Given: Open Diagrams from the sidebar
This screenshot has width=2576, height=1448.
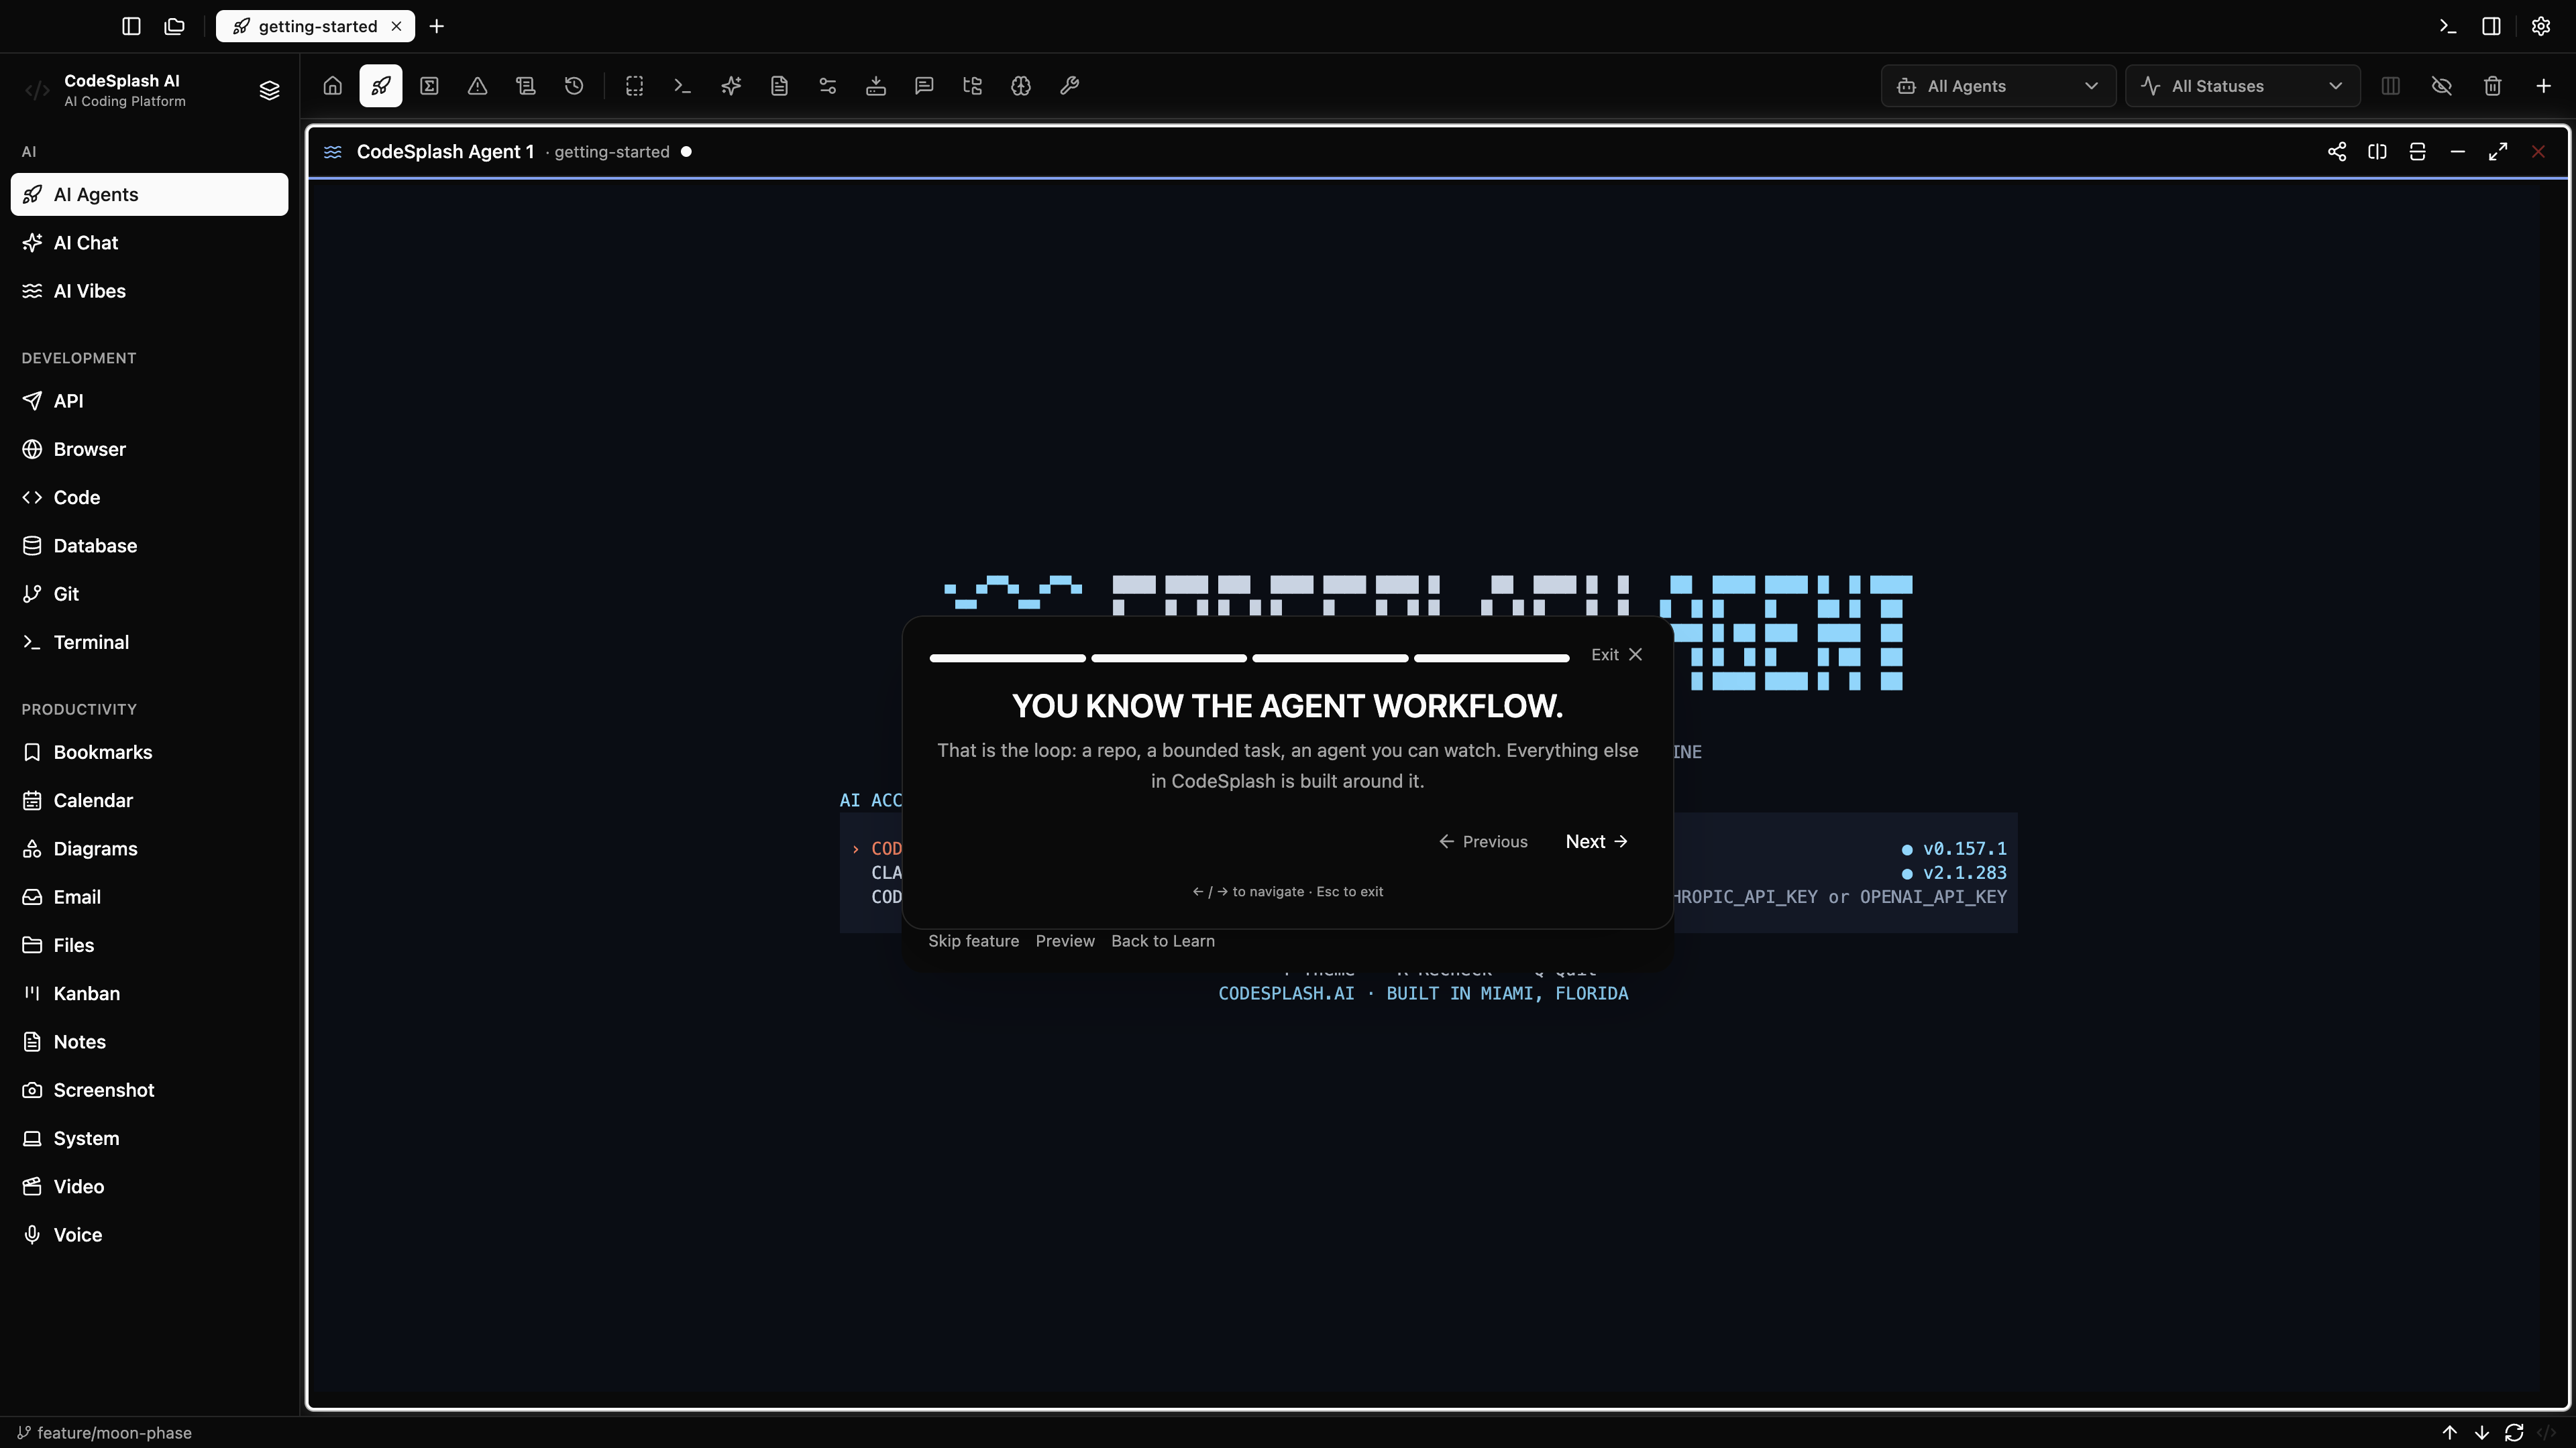Looking at the screenshot, I should click(x=150, y=849).
